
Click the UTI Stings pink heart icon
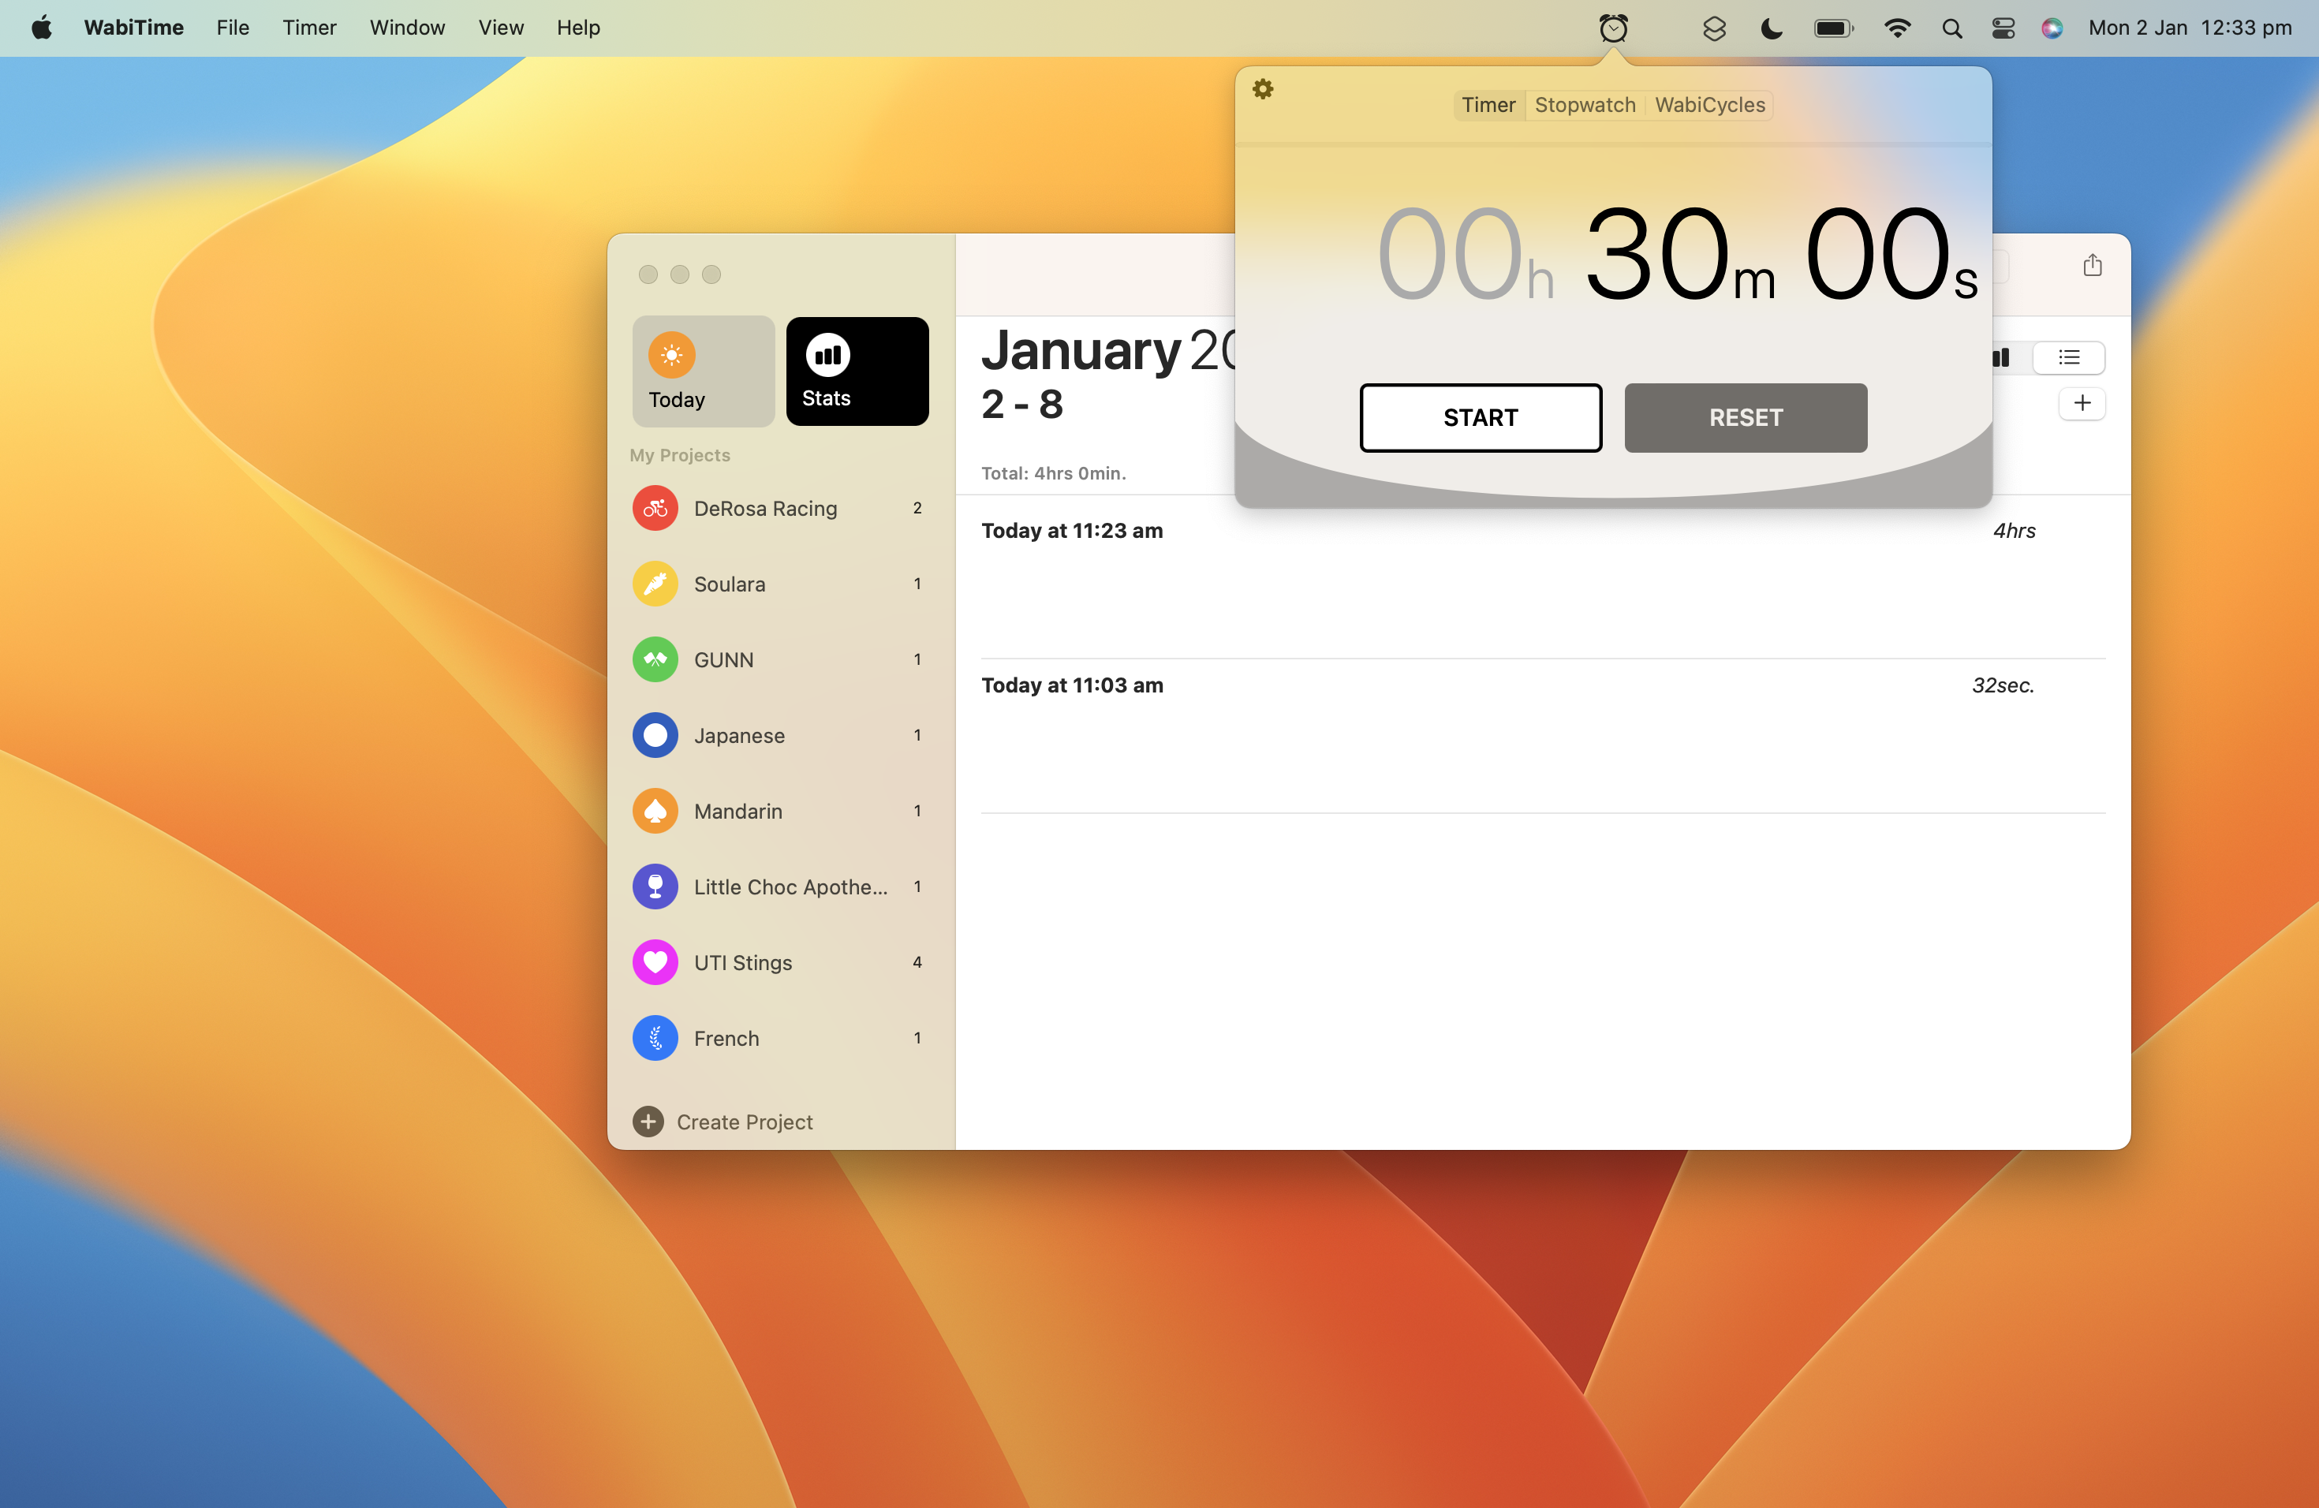(655, 962)
